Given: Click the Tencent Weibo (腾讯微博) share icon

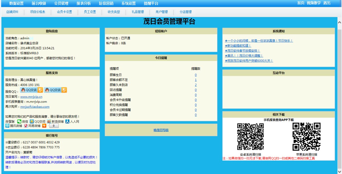Looking at the screenshot, I should [x=8, y=126].
